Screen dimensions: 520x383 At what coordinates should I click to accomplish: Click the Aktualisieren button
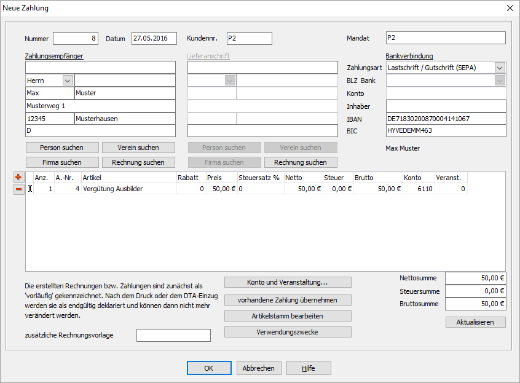[475, 322]
